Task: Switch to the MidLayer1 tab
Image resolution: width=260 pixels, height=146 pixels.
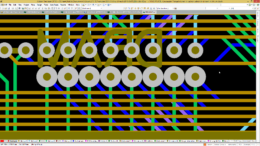Action: point(23,141)
